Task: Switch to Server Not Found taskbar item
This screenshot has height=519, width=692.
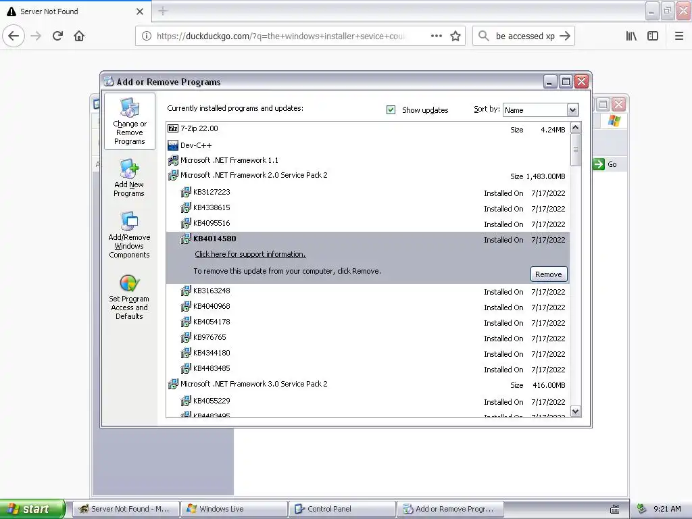Action: 126,509
